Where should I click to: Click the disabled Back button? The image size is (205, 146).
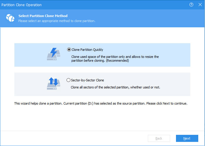pyautogui.click(x=159, y=138)
